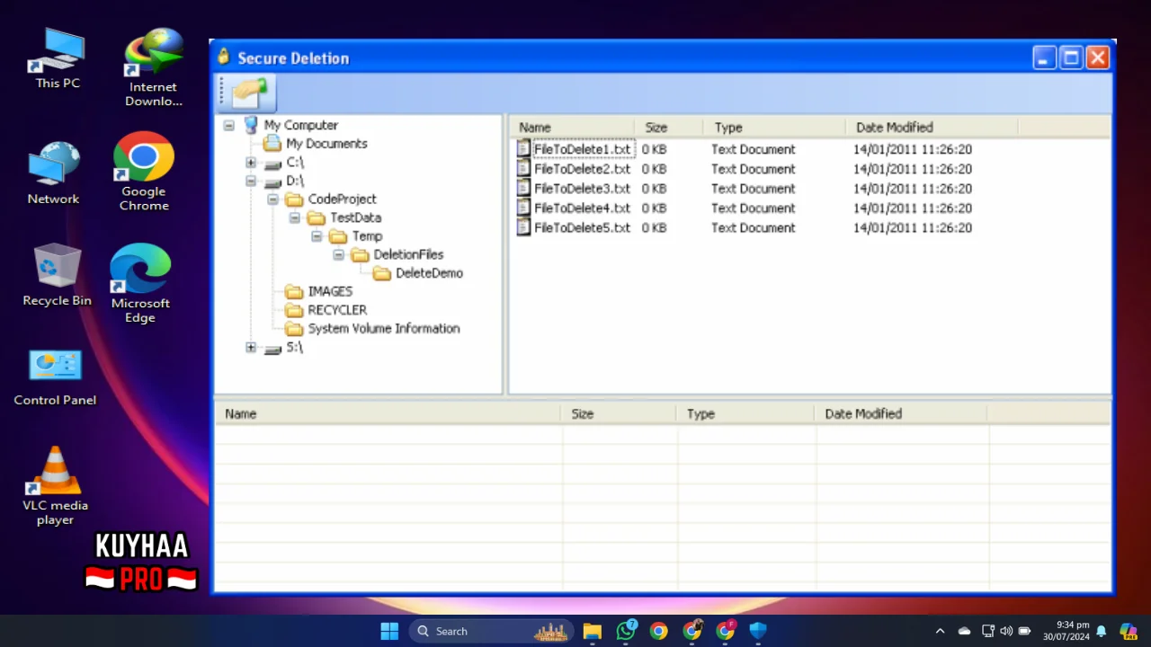Open Copilot from the taskbar corner
Image resolution: width=1151 pixels, height=647 pixels.
1128,631
